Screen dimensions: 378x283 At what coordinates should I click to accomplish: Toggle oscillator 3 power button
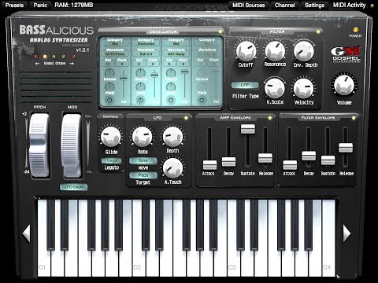coord(171,100)
